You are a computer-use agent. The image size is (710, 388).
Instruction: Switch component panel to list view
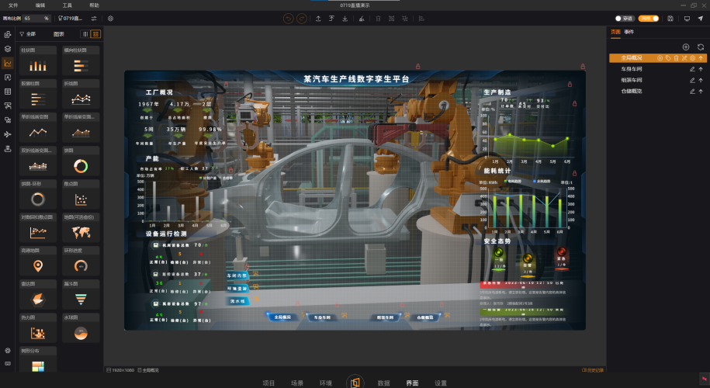pos(85,34)
